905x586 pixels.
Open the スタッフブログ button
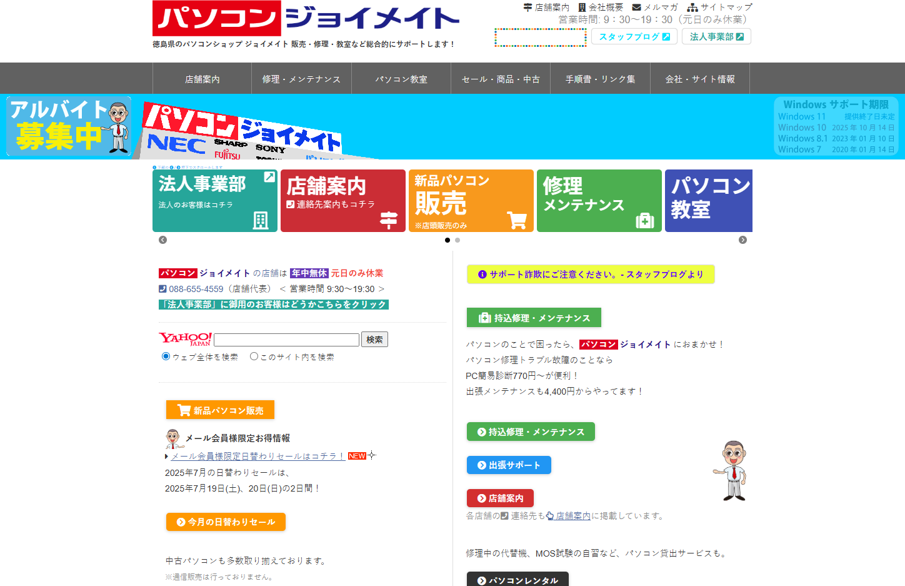pos(634,37)
